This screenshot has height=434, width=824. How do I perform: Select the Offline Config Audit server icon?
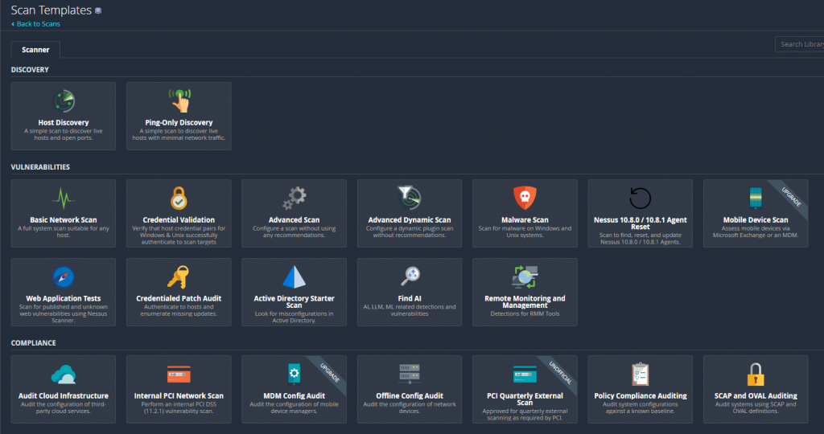[410, 375]
